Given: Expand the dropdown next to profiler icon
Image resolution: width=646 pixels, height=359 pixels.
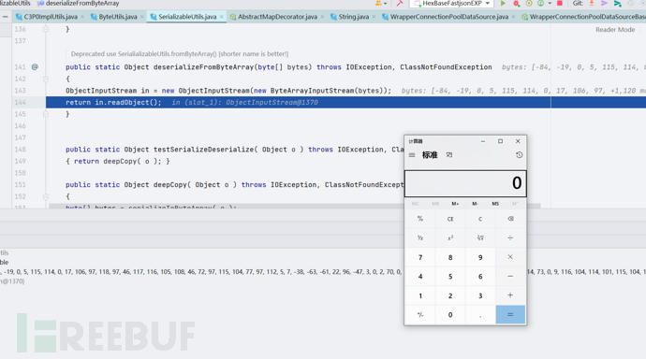Looking at the screenshot, I should point(550,4).
